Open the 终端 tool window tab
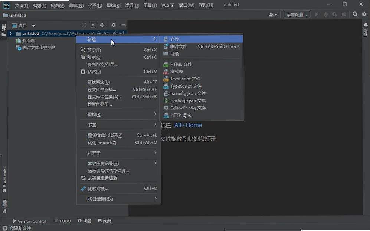Viewport: 370px width, 231px height. tap(104, 221)
